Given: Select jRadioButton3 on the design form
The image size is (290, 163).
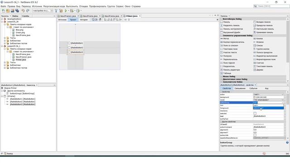Looking at the screenshot, I should click(x=75, y=52).
